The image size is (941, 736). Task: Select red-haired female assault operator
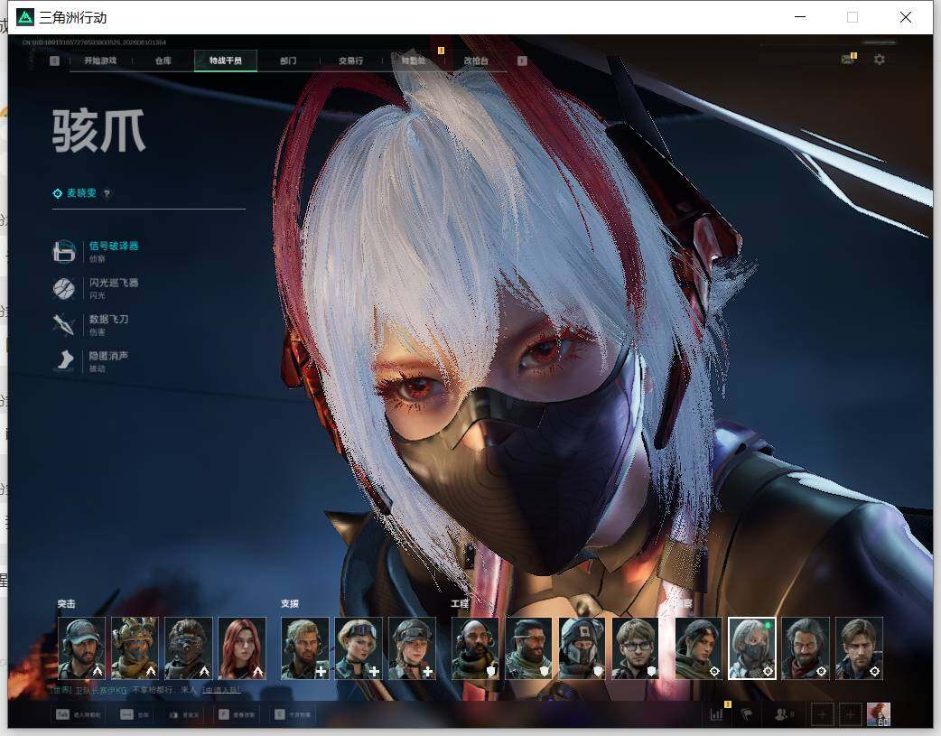click(242, 647)
